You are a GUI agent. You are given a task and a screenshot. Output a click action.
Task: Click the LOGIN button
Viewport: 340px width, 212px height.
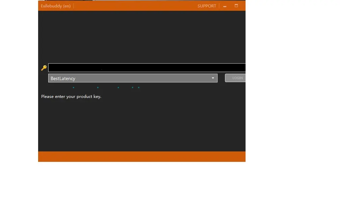[235, 78]
